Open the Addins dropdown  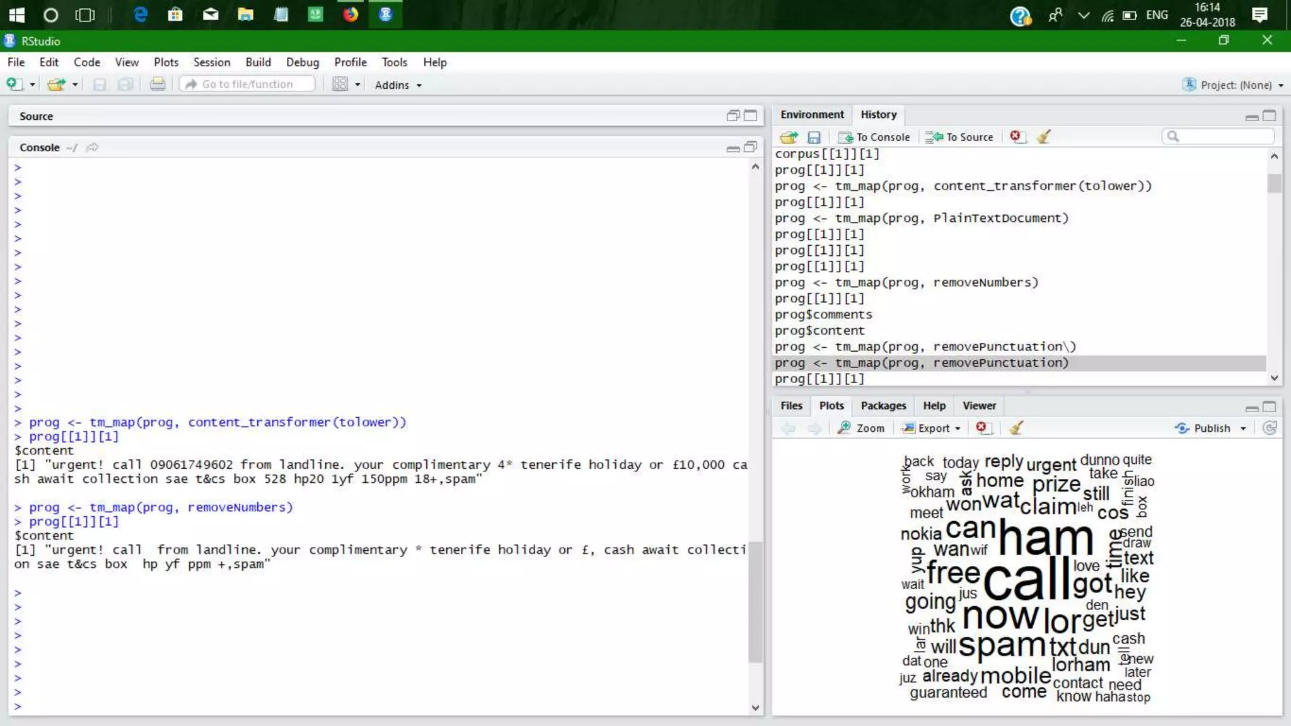click(x=398, y=84)
